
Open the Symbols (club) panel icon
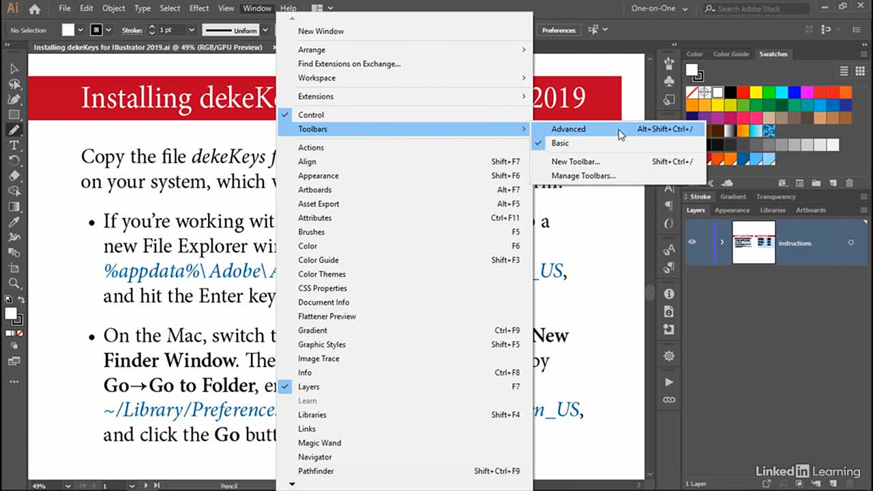pyautogui.click(x=669, y=80)
